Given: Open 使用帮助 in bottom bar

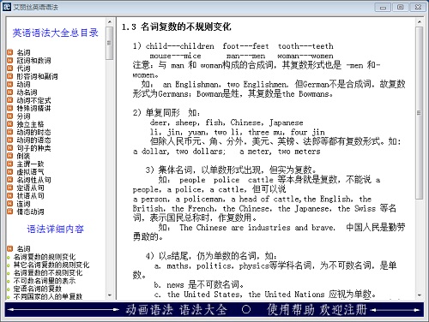Looking at the screenshot, I should coord(291,310).
